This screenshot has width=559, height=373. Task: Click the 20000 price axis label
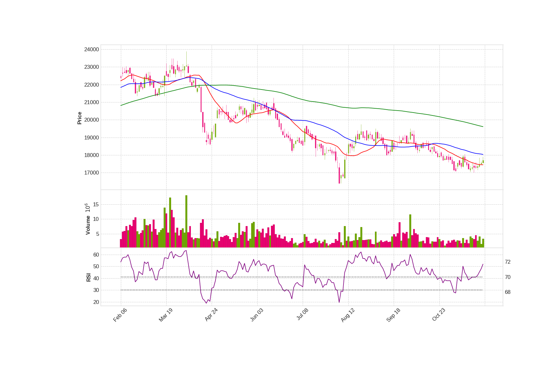[x=91, y=120]
